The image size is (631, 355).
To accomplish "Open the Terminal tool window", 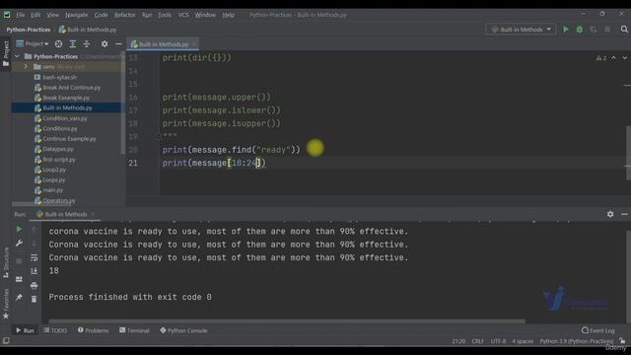I will tap(134, 330).
